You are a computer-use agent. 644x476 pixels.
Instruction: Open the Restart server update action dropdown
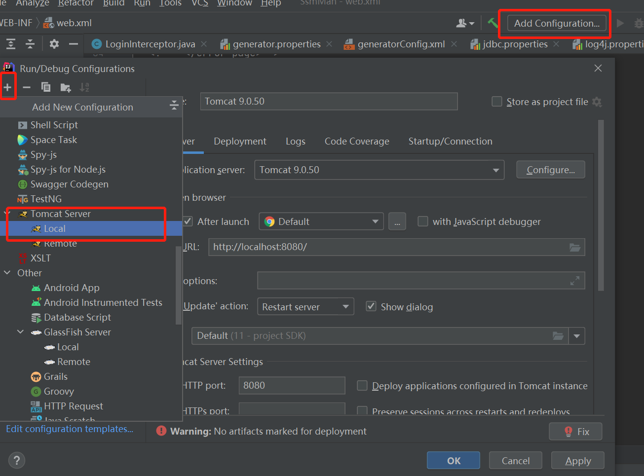pos(305,306)
